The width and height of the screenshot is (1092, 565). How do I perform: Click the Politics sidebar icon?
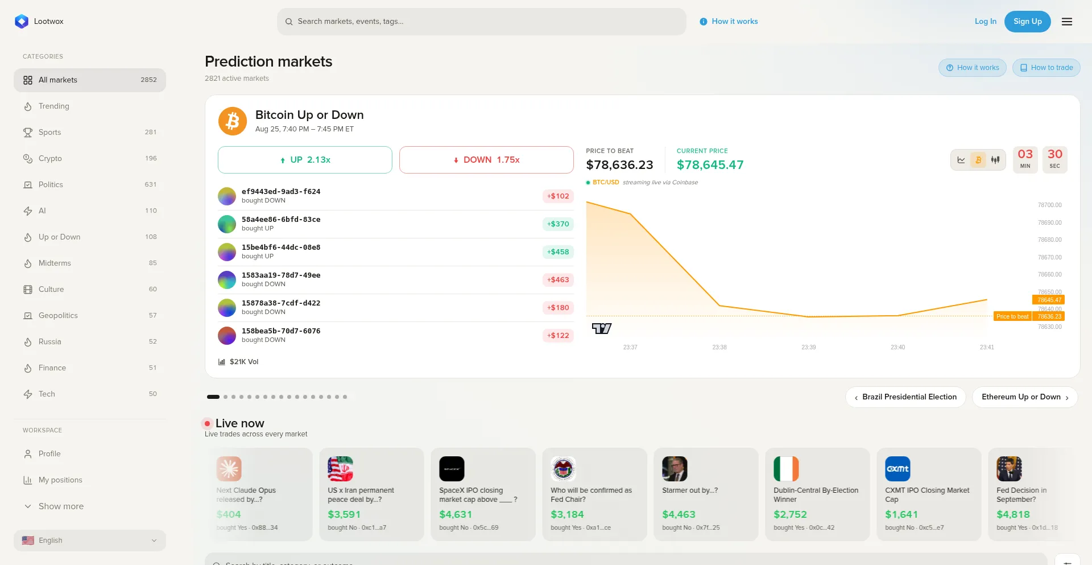[x=28, y=185]
